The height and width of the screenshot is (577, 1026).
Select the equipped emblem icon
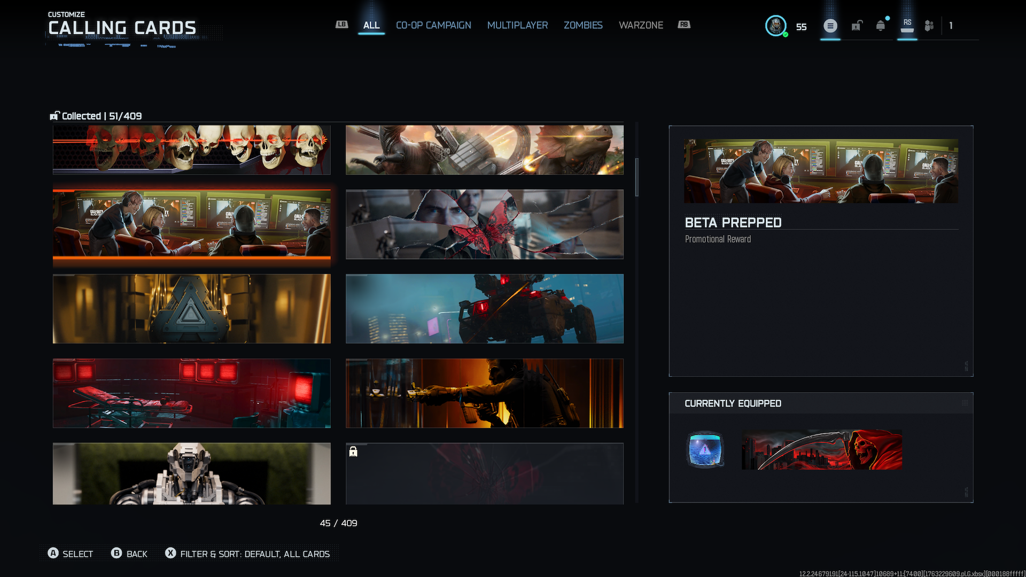tap(705, 450)
